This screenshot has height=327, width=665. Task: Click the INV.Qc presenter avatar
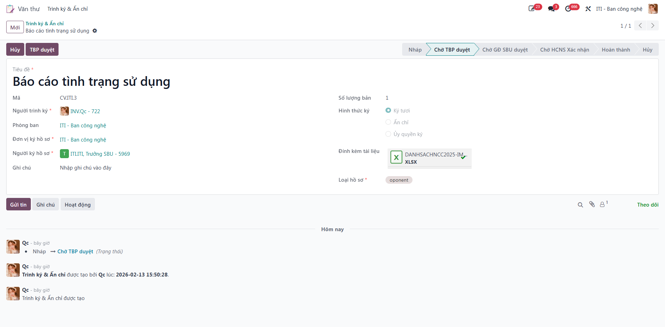coord(64,111)
